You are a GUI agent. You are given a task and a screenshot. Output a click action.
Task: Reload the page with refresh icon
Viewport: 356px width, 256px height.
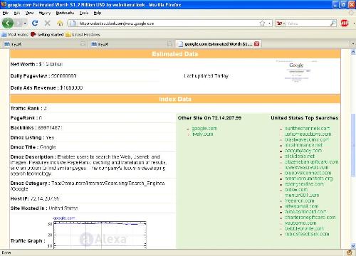click(35, 23)
